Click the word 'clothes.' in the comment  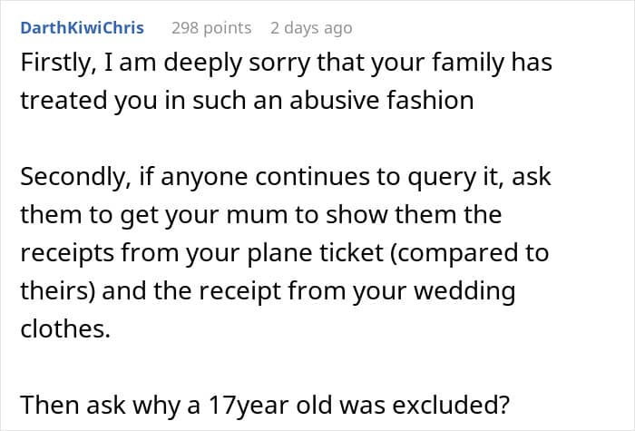coord(65,328)
